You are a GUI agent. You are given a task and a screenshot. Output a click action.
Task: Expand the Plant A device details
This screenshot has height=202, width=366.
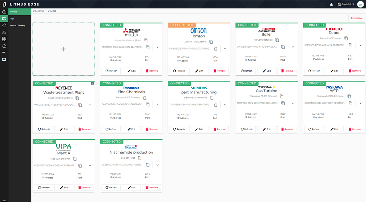click(x=90, y=166)
